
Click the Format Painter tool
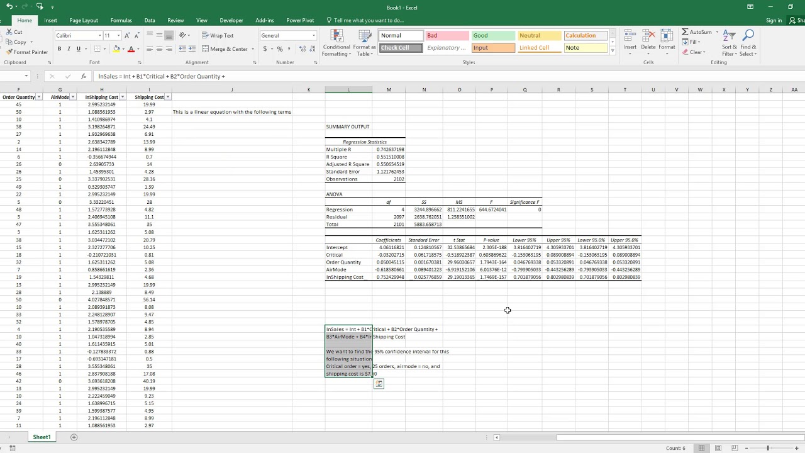coord(26,52)
